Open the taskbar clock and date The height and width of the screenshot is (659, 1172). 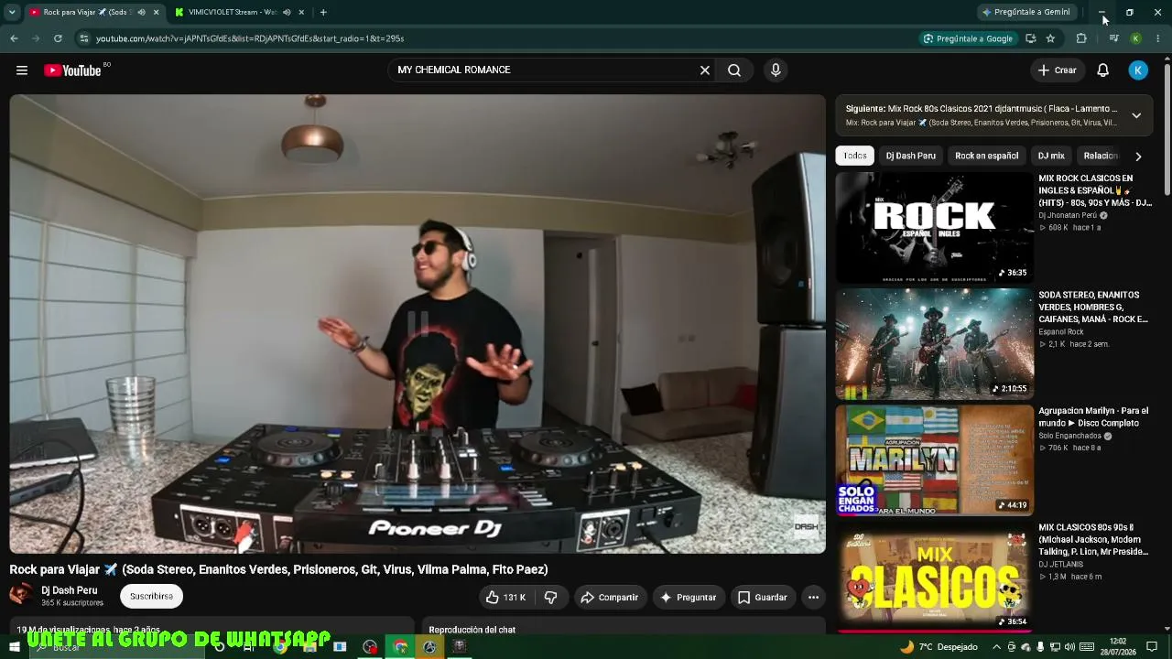coord(1117,647)
